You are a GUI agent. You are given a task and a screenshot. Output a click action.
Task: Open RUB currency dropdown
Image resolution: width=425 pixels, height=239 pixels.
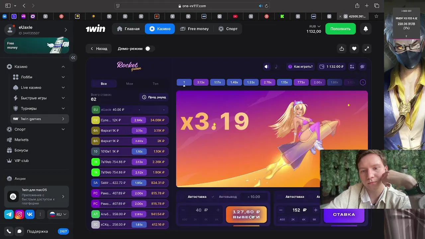pyautogui.click(x=314, y=26)
